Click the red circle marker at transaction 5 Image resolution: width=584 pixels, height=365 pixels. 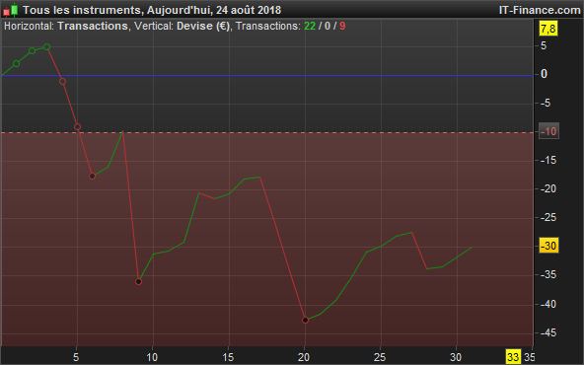(78, 126)
